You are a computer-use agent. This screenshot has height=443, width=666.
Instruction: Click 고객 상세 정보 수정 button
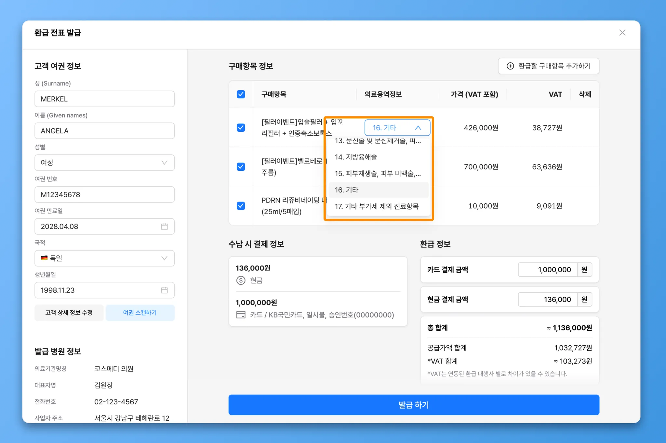pyautogui.click(x=69, y=313)
